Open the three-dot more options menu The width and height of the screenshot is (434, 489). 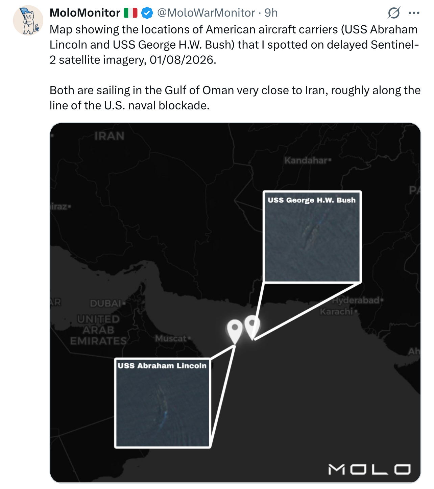point(414,13)
